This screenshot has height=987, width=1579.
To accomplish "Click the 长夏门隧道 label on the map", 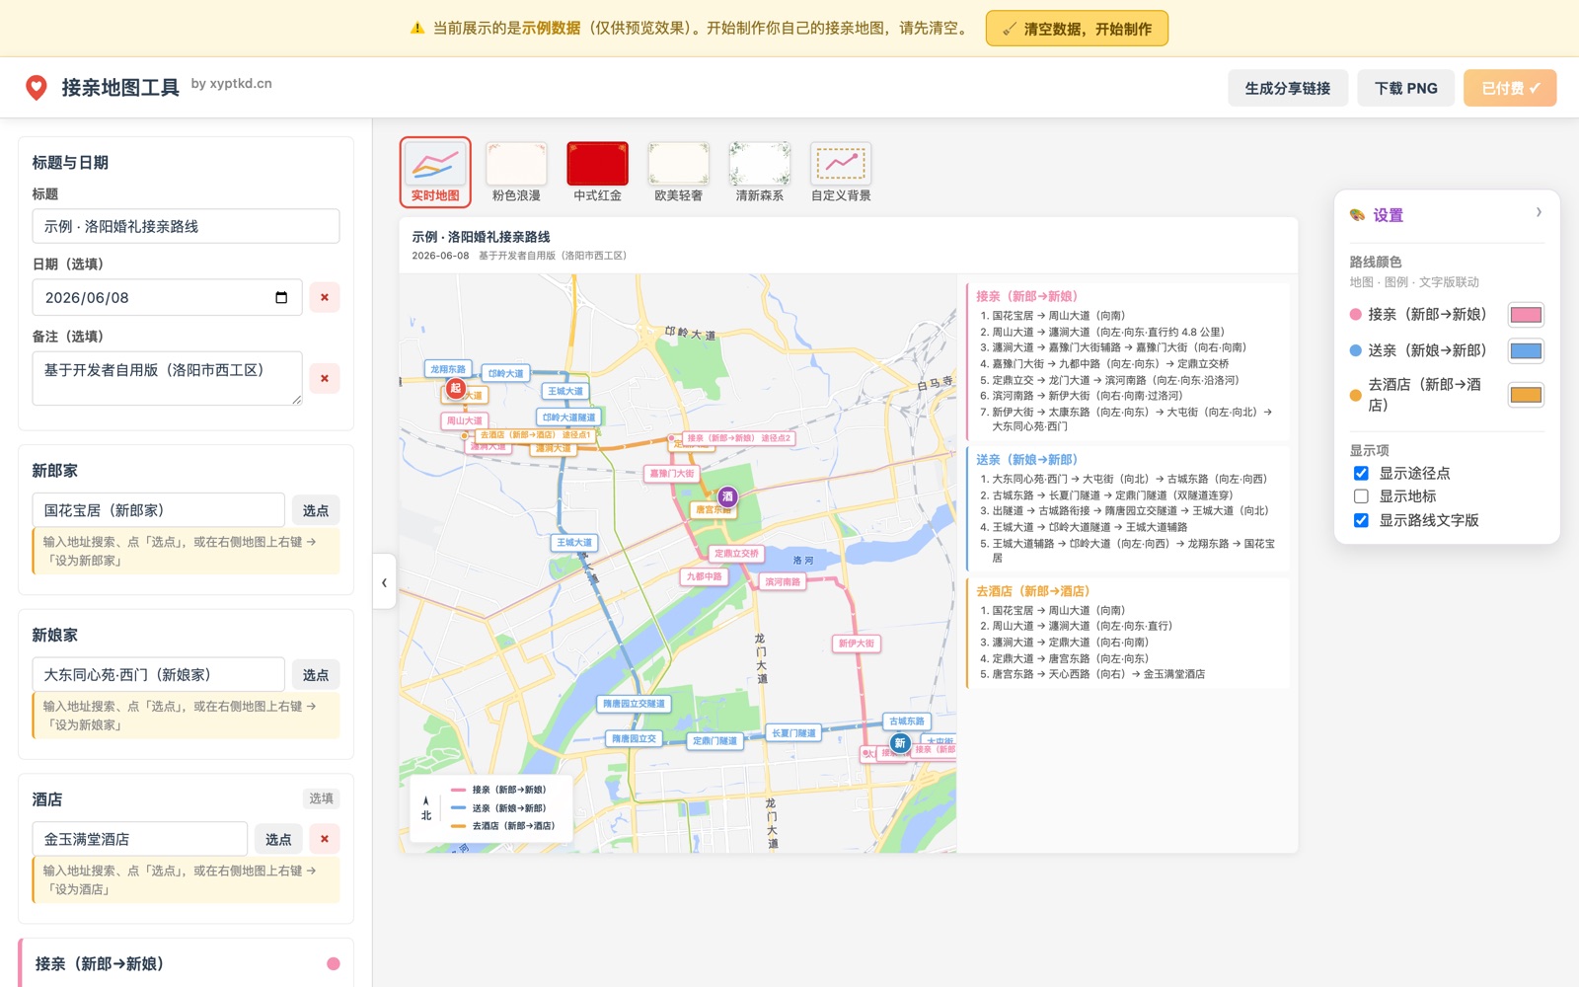I will point(793,733).
